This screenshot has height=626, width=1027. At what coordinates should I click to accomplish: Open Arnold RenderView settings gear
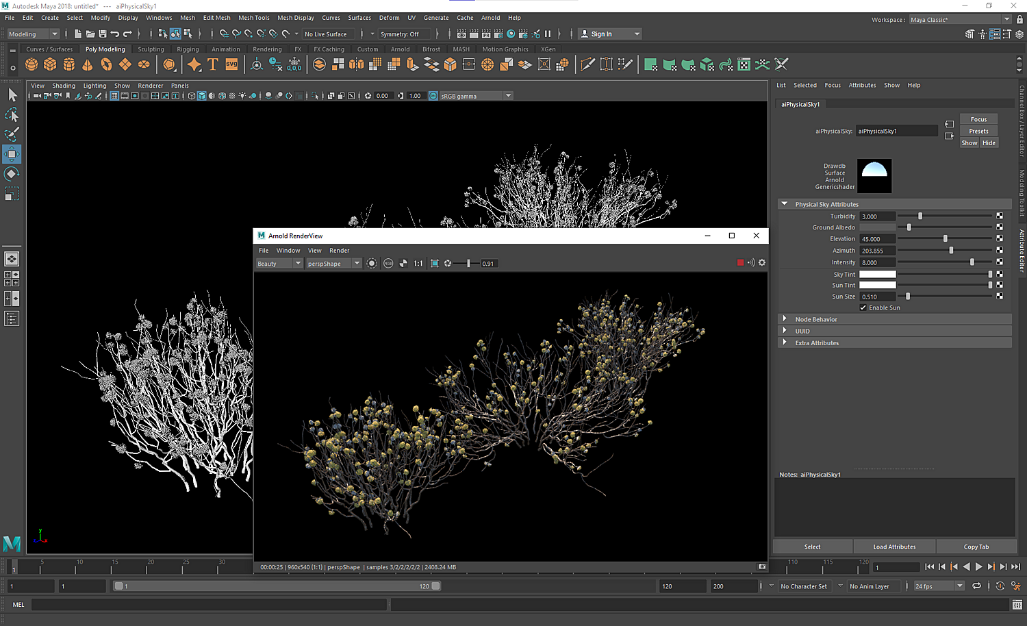point(762,263)
